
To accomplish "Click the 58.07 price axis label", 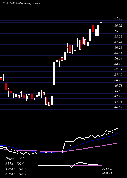I will 118,36.
